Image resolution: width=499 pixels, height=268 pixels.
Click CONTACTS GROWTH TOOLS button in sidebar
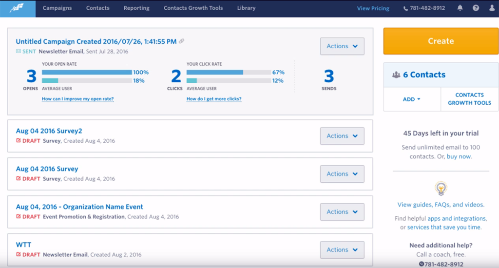pyautogui.click(x=469, y=99)
